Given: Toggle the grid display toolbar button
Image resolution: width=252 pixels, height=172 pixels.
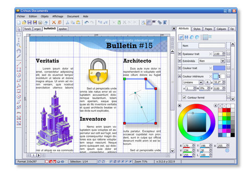Looking at the screenshot, I should click(149, 22).
